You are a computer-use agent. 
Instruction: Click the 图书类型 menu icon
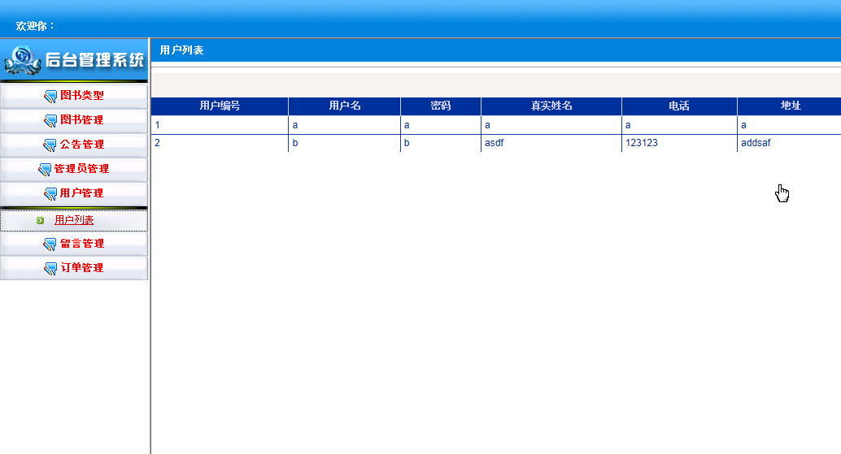pyautogui.click(x=50, y=97)
